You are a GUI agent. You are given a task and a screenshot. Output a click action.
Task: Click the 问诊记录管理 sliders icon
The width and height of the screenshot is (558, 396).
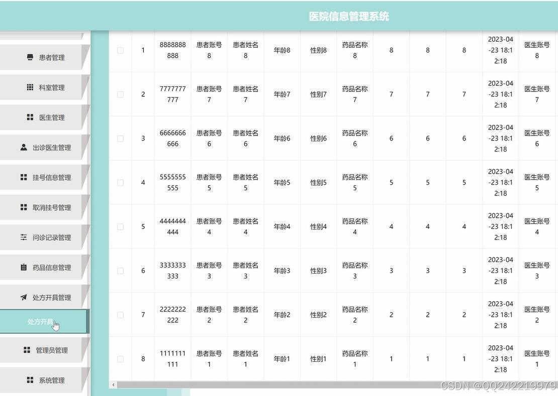tap(23, 237)
